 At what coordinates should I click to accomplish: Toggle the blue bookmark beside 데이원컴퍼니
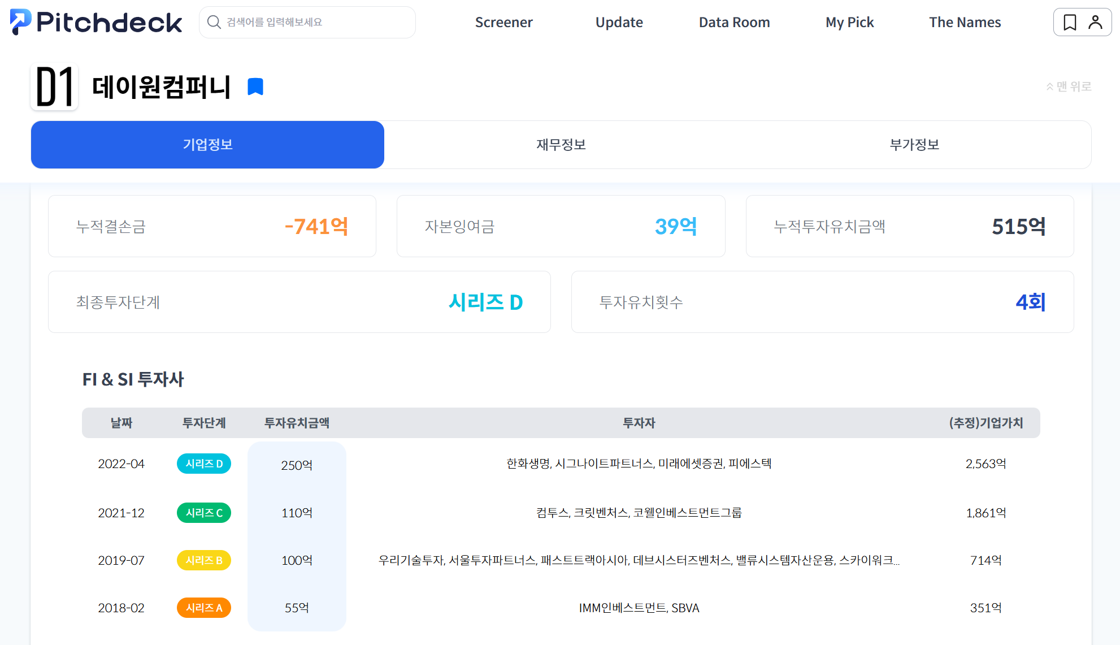click(255, 86)
